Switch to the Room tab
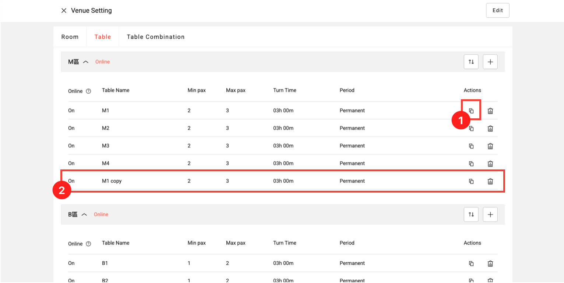 pos(70,37)
